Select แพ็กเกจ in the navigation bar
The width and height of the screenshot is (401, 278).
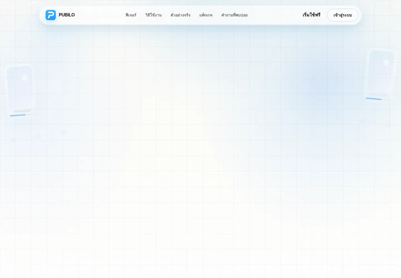coord(206,15)
